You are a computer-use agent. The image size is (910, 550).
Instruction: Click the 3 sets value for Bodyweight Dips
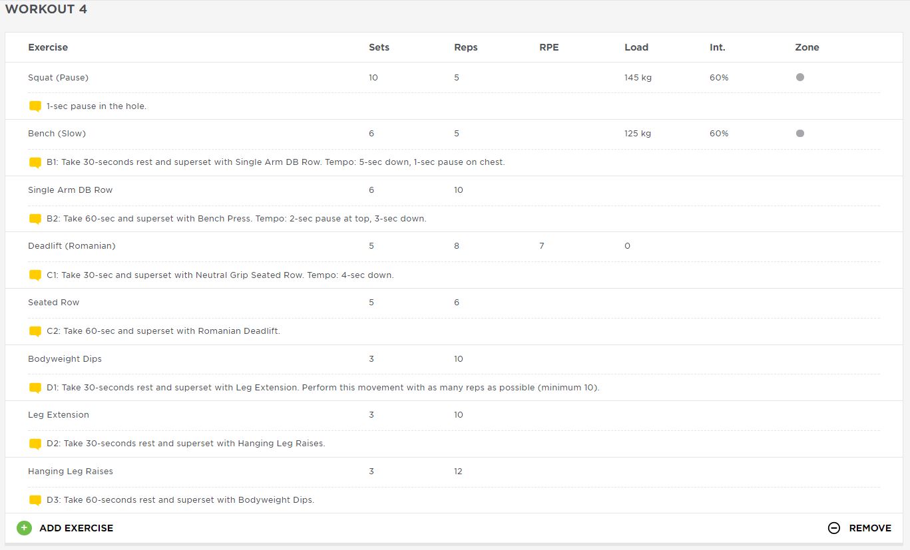coord(371,359)
